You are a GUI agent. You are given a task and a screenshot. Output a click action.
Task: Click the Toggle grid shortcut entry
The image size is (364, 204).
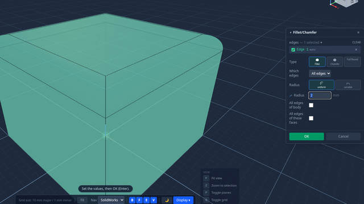(220, 200)
